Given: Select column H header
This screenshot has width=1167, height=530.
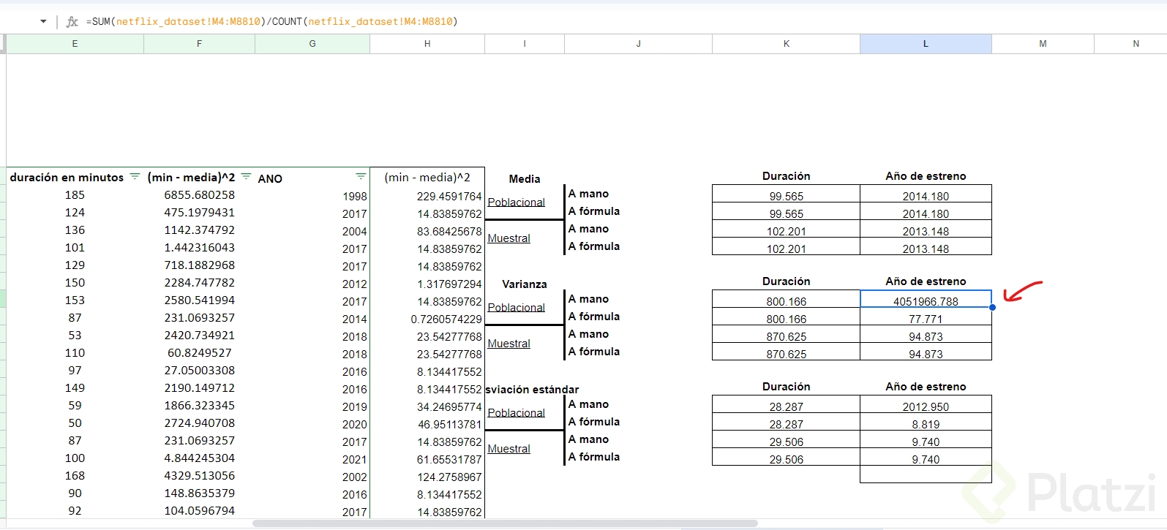Looking at the screenshot, I should 427,44.
